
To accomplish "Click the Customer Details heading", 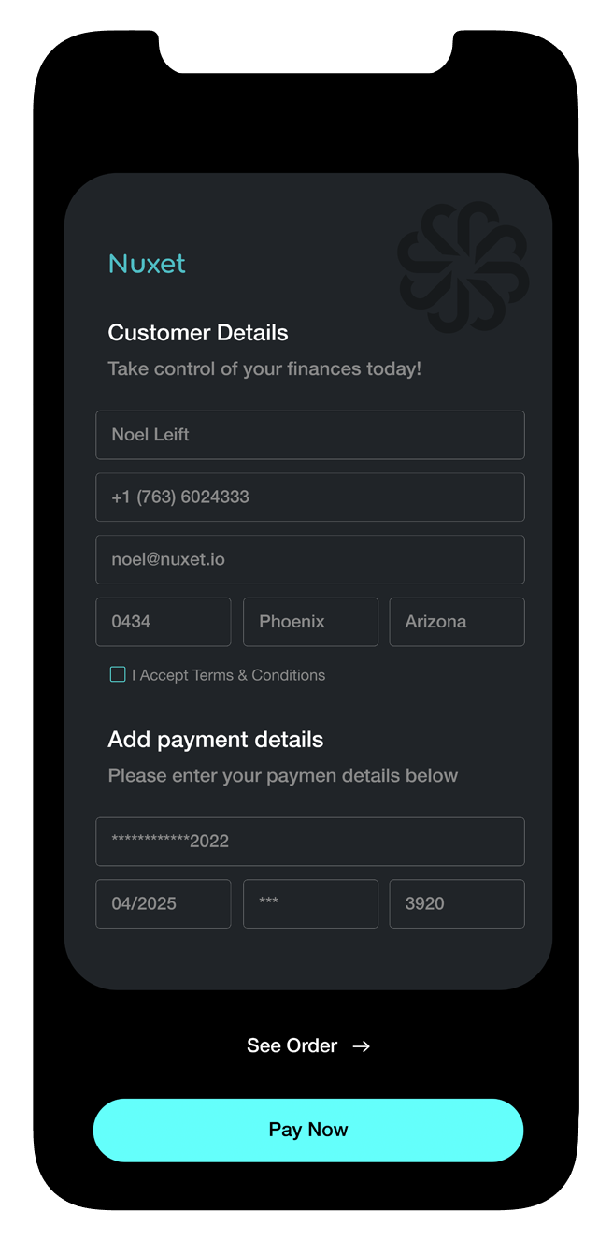I will [x=198, y=333].
